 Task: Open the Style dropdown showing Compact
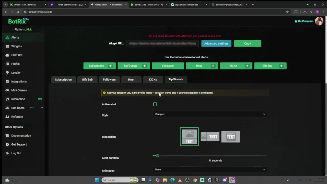pyautogui.click(x=210, y=114)
